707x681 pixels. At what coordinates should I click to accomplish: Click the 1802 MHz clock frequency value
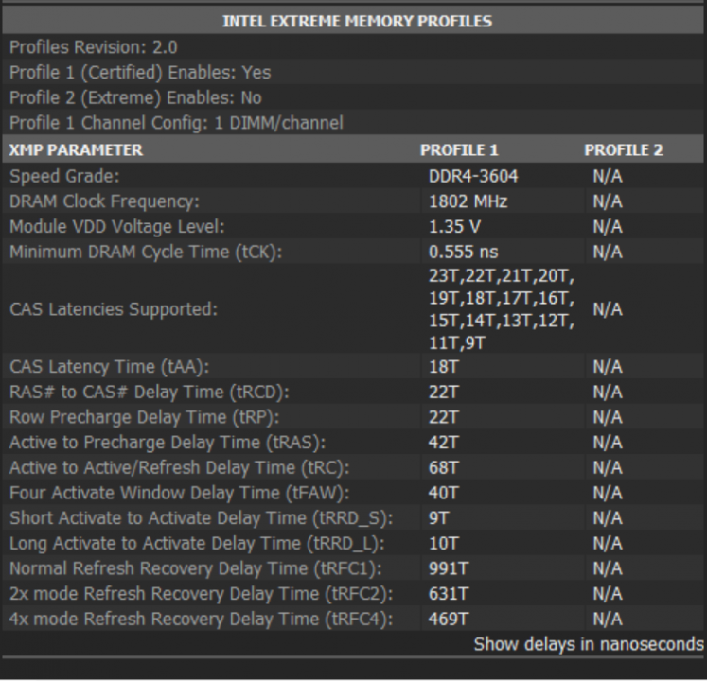(x=468, y=201)
